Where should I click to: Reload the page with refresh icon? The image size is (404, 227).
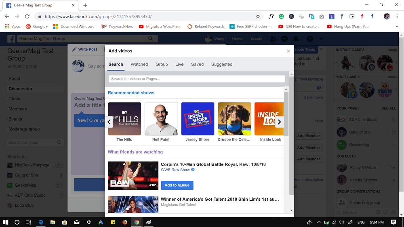pyautogui.click(x=27, y=17)
